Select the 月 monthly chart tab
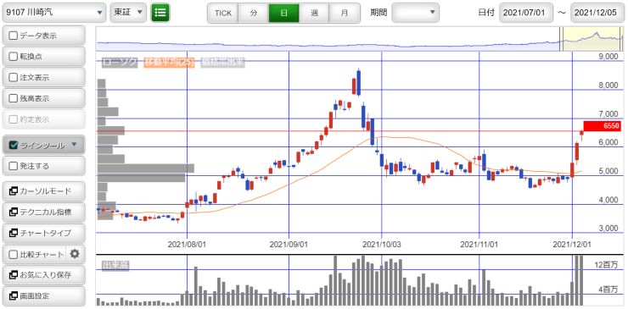Image resolution: width=628 pixels, height=309 pixels. point(345,14)
